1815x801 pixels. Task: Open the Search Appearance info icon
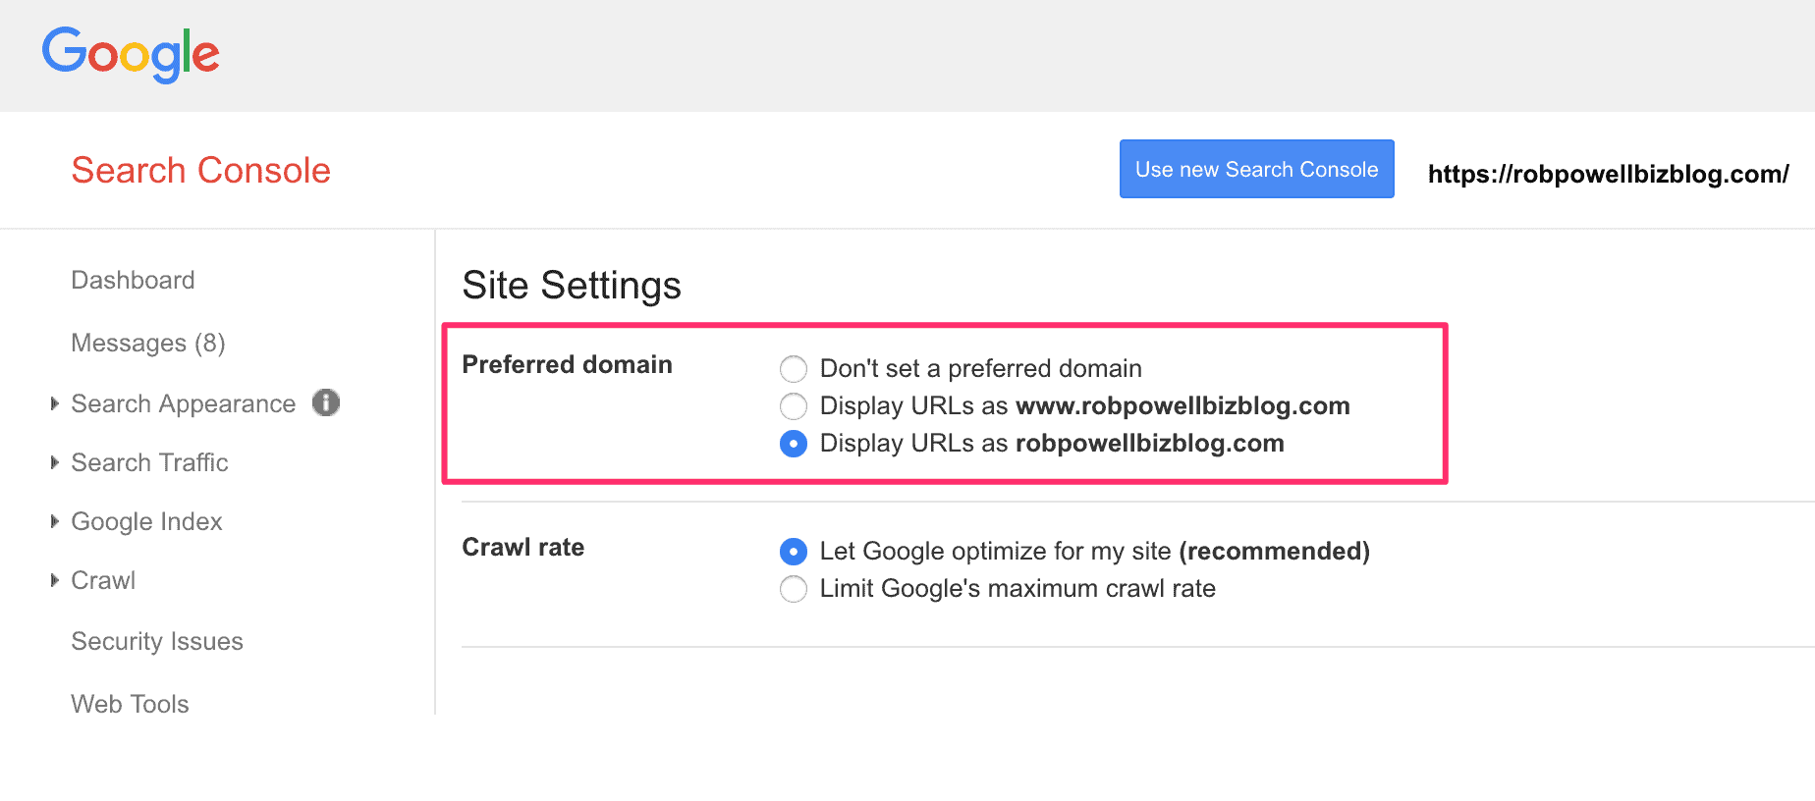coord(326,402)
